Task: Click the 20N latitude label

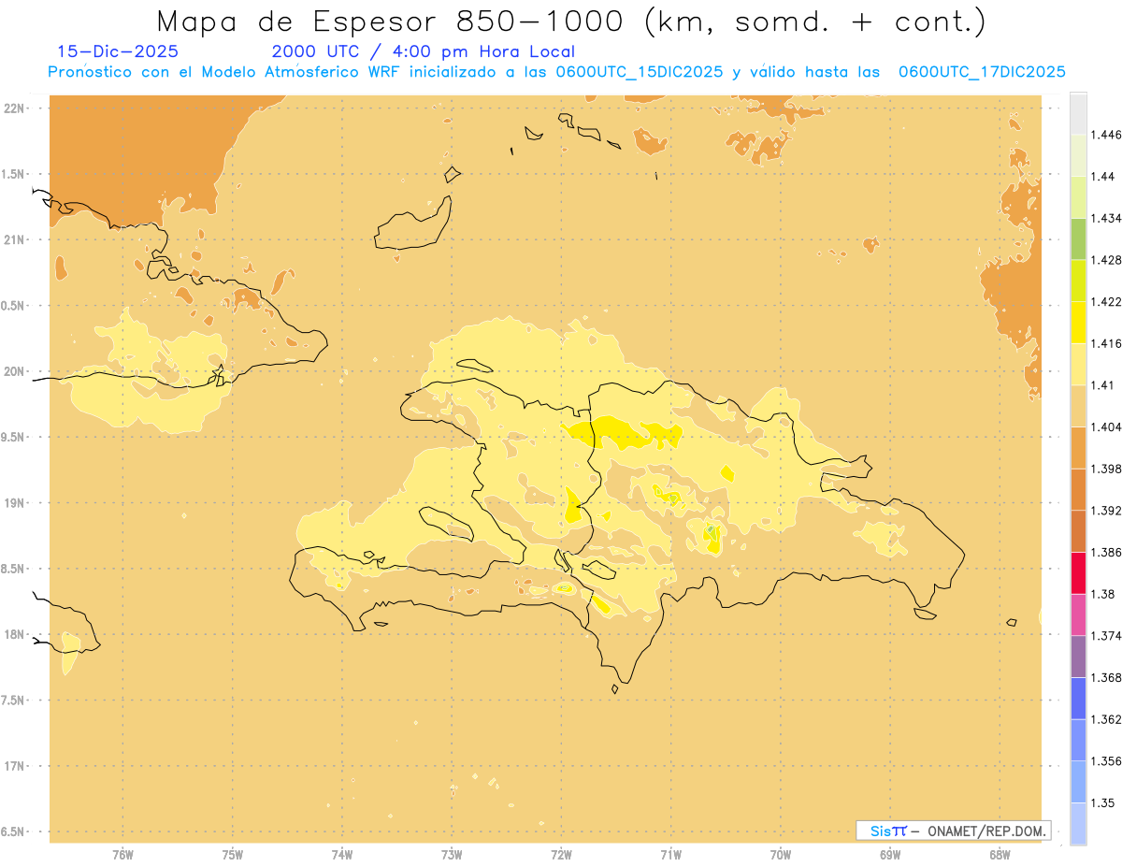Action: pyautogui.click(x=14, y=371)
